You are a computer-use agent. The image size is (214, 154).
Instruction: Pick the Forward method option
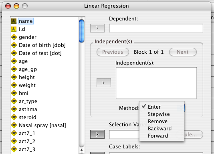(158, 136)
